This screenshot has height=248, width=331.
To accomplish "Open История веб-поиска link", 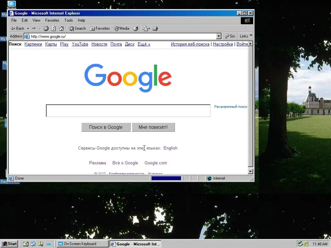I will 190,44.
